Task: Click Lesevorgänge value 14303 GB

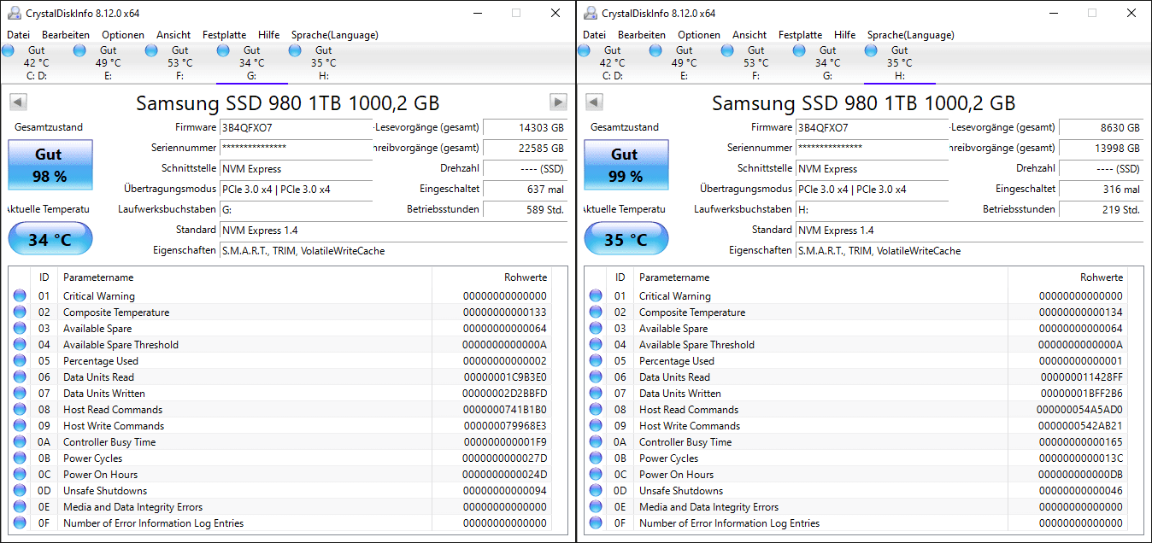Action: (525, 127)
